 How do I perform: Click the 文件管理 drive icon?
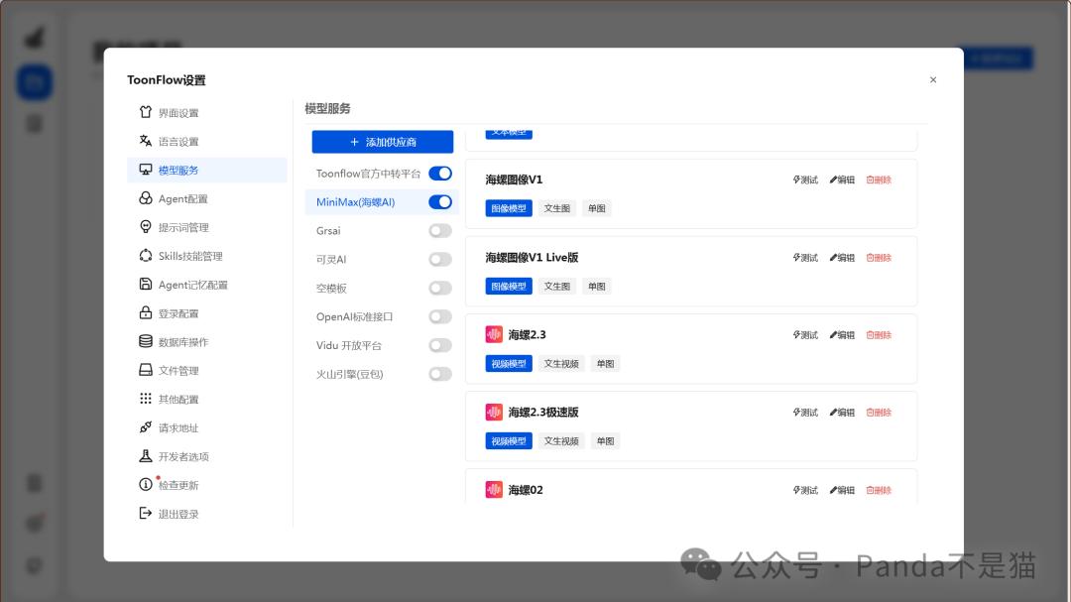[x=146, y=370]
